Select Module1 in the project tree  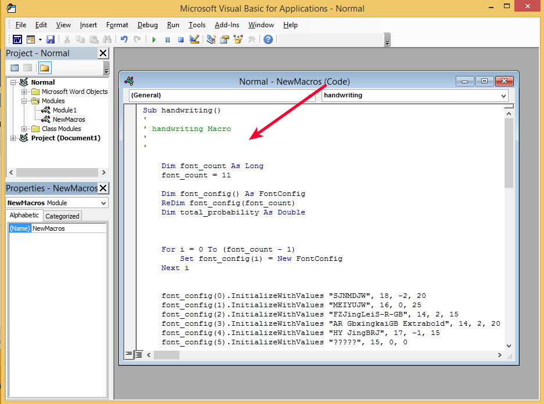64,110
